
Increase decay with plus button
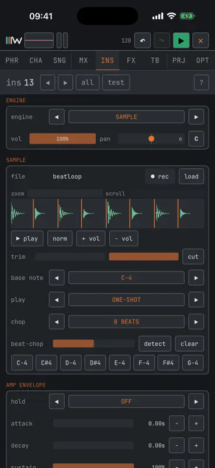[x=196, y=446]
